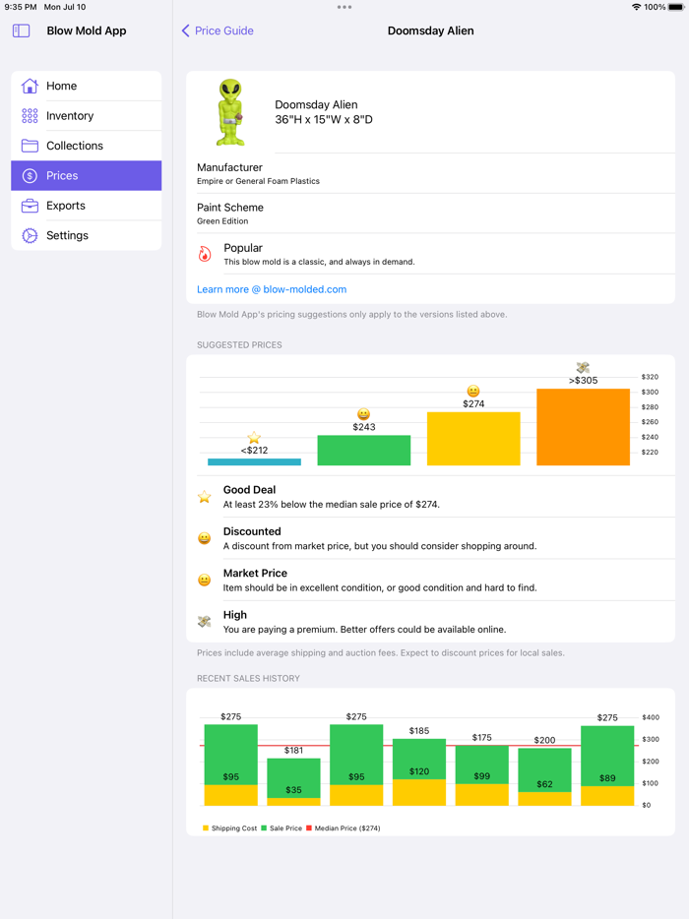Open Exports via the briefcase icon
Image resolution: width=689 pixels, height=919 pixels.
point(30,206)
